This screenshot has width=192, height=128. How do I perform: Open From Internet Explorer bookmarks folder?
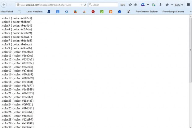click(x=146, y=12)
